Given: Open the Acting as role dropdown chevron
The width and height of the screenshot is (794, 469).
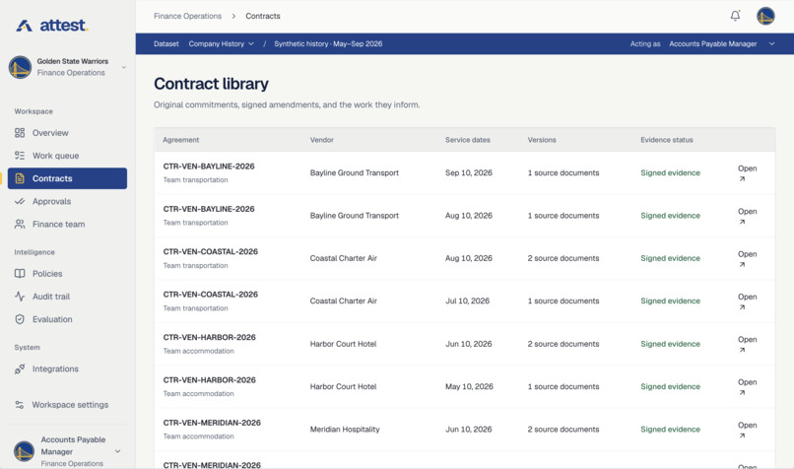Looking at the screenshot, I should tap(771, 44).
